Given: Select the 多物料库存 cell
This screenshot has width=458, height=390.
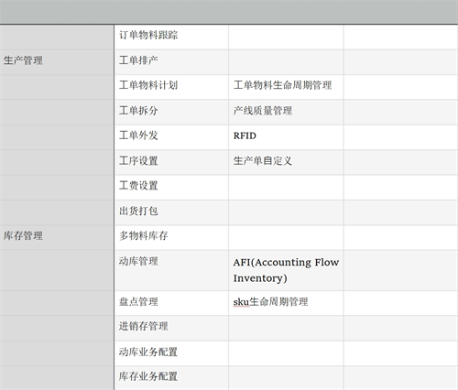Looking at the screenshot, I should pyautogui.click(x=171, y=238).
